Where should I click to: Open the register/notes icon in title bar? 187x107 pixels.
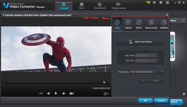(167, 3)
